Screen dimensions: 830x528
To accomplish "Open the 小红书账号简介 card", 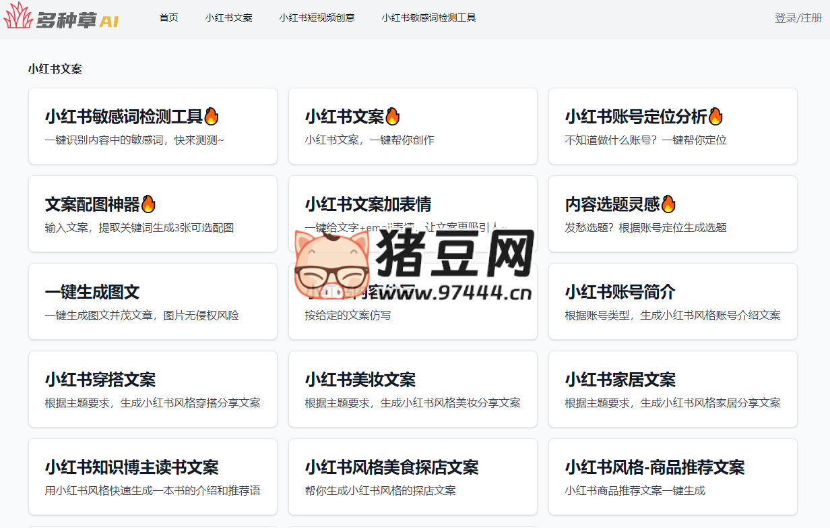I will [x=673, y=301].
